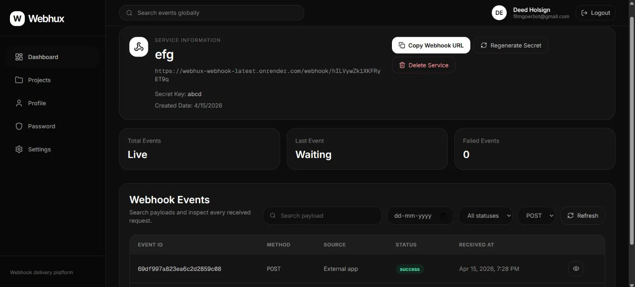Image resolution: width=635 pixels, height=287 pixels.
Task: Open the Projects sidebar item
Action: [x=53, y=80]
